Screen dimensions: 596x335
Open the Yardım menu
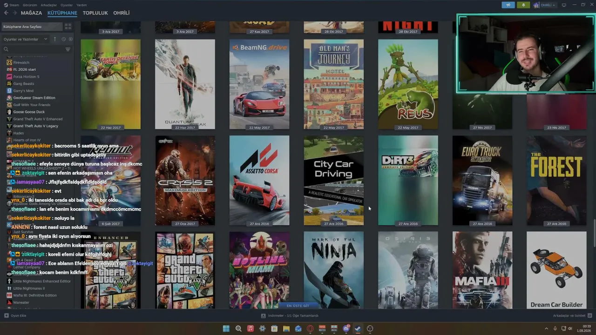[81, 5]
